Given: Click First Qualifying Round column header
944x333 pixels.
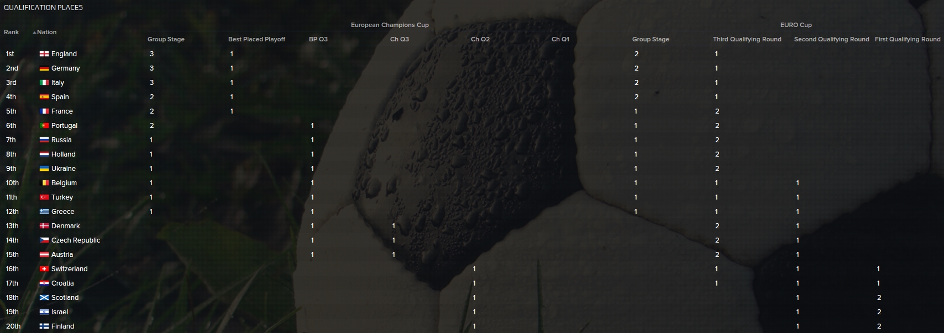Looking at the screenshot, I should click(908, 39).
